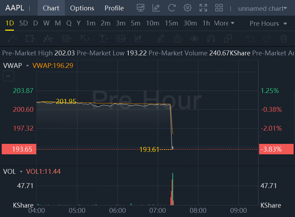The width and height of the screenshot is (295, 217).
Task: Toggle the lock drawings icon
Action: pyautogui.click(x=177, y=38)
